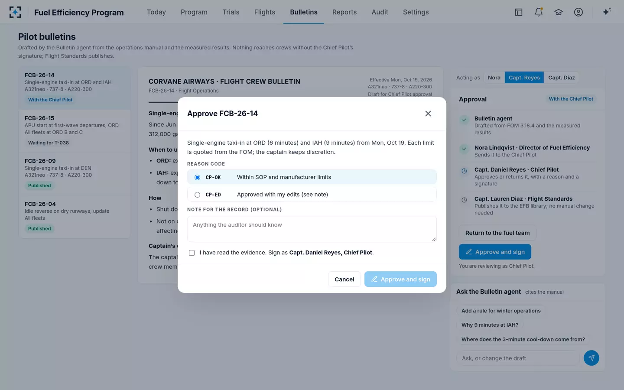Click the Fuel Efficiency Program logo icon
The width and height of the screenshot is (624, 390).
tap(15, 12)
